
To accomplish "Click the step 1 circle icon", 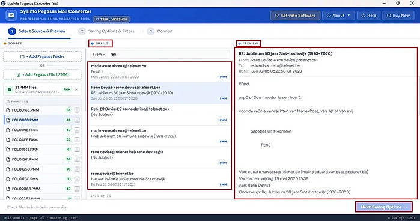I will (x=12, y=31).
